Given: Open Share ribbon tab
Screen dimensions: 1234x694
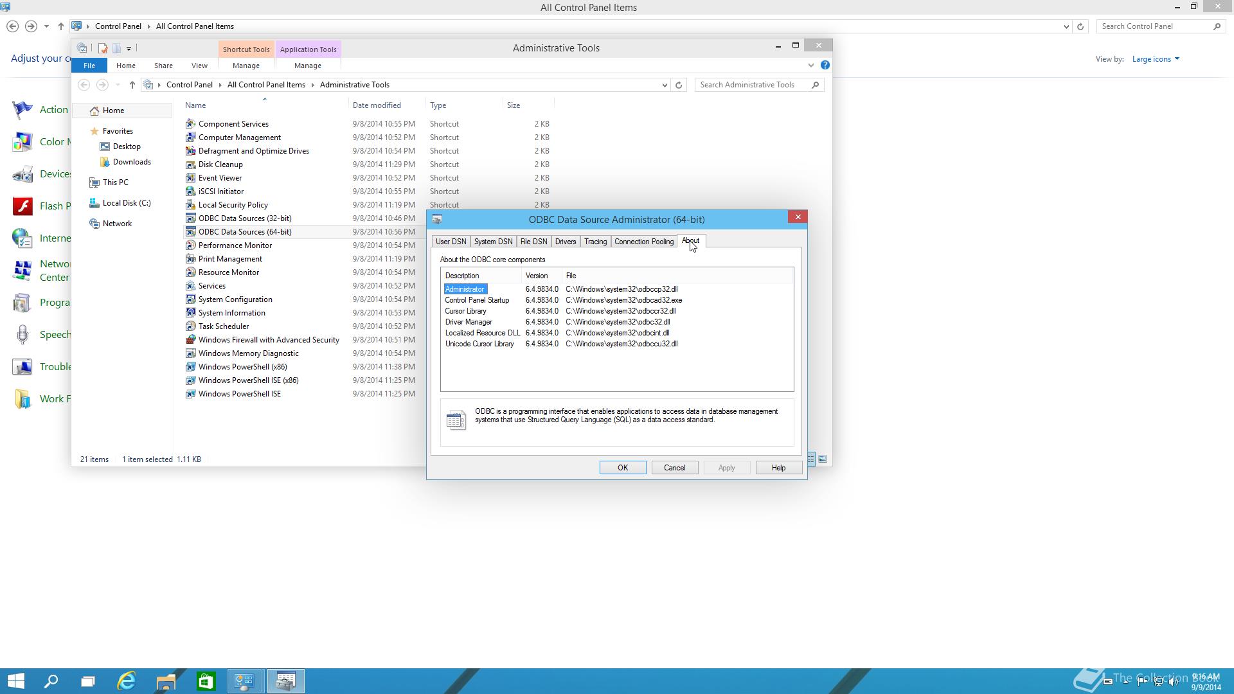Looking at the screenshot, I should point(163,66).
